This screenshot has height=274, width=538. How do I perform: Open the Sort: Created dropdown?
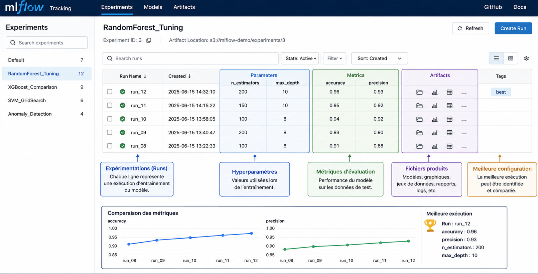379,58
